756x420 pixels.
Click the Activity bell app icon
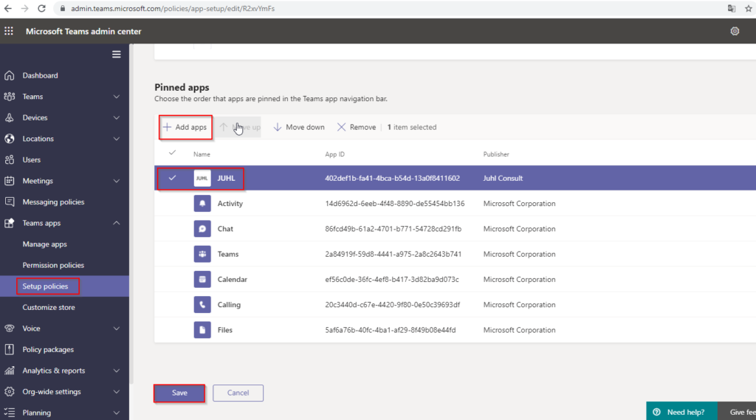202,204
